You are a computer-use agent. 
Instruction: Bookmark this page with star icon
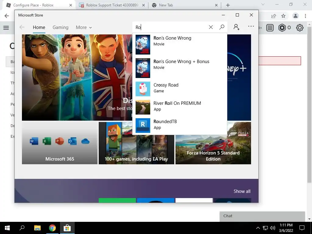283,16
